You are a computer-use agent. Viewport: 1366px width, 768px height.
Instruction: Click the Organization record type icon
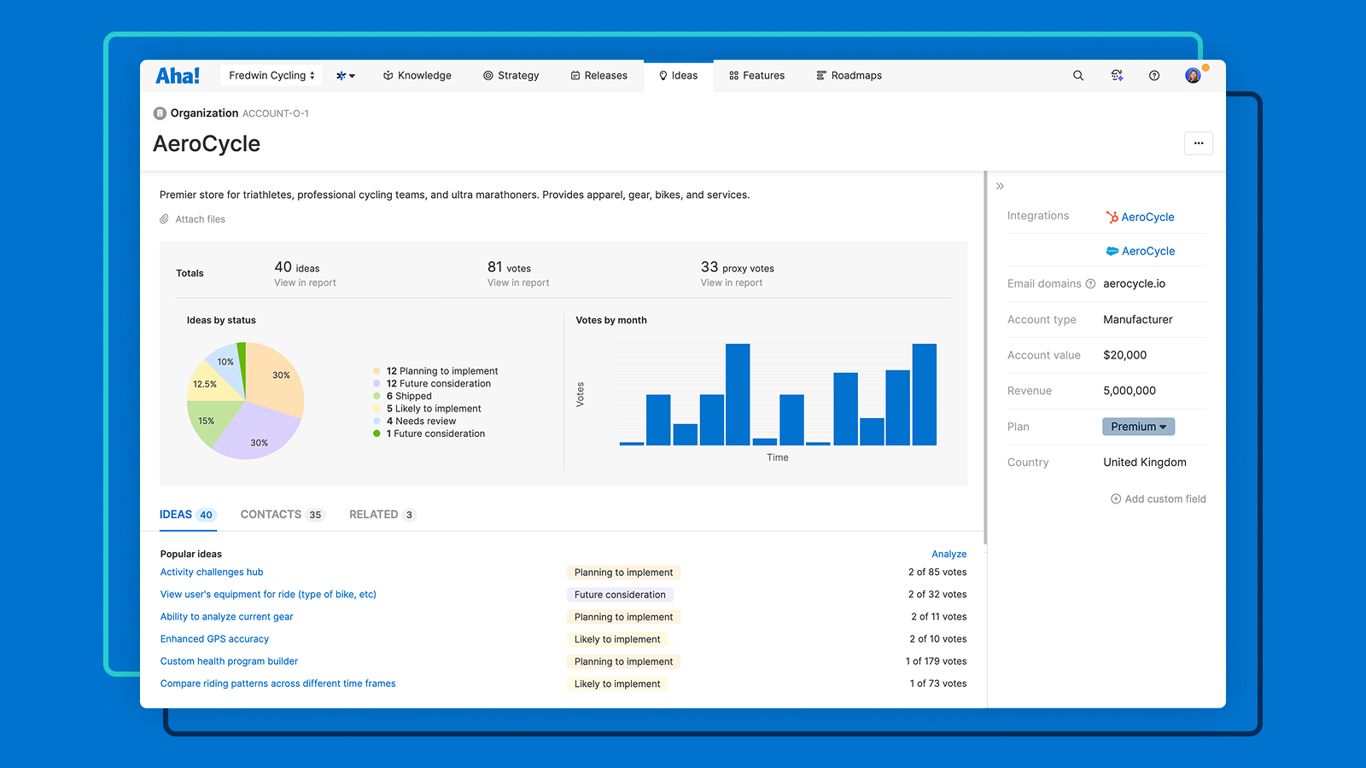point(160,113)
